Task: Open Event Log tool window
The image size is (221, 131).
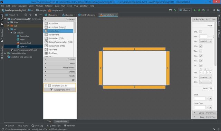Action: click(37, 125)
